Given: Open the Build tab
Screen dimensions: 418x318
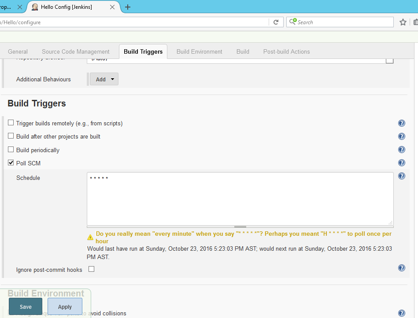Looking at the screenshot, I should 243,51.
